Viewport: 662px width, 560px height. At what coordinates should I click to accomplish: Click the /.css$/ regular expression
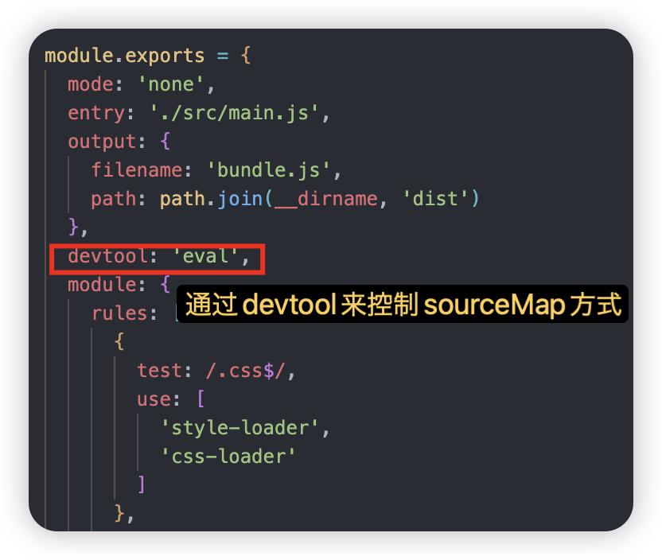(x=245, y=371)
